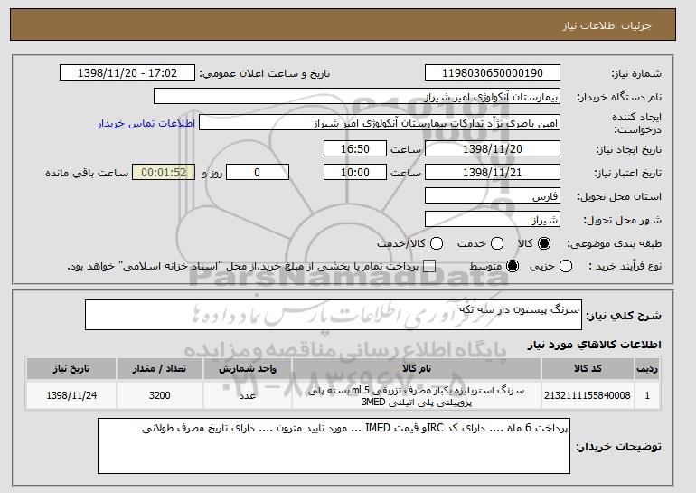This screenshot has width=696, height=493.
Task: Click the شرح کلی نیاز label
Action: coord(623,316)
